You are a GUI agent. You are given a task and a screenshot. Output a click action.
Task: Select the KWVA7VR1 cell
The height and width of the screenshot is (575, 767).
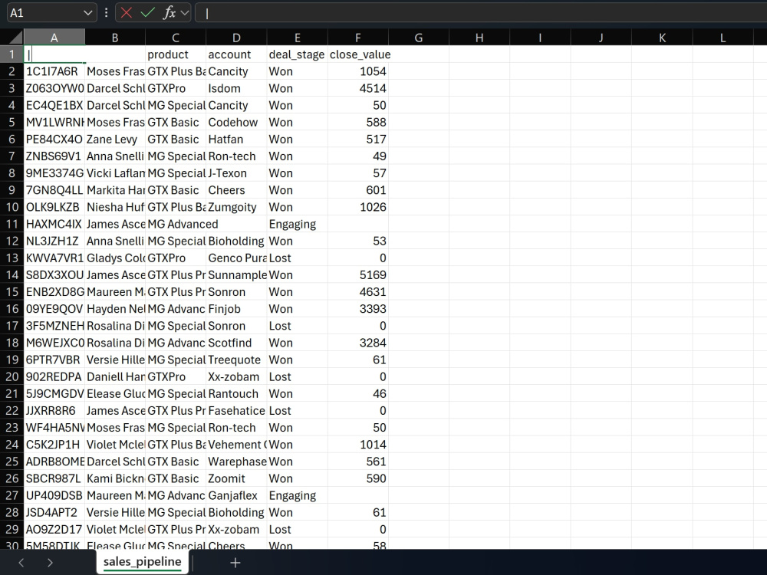point(54,258)
